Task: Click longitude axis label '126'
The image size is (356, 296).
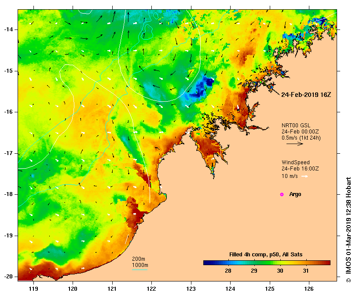Action: pos(309,289)
